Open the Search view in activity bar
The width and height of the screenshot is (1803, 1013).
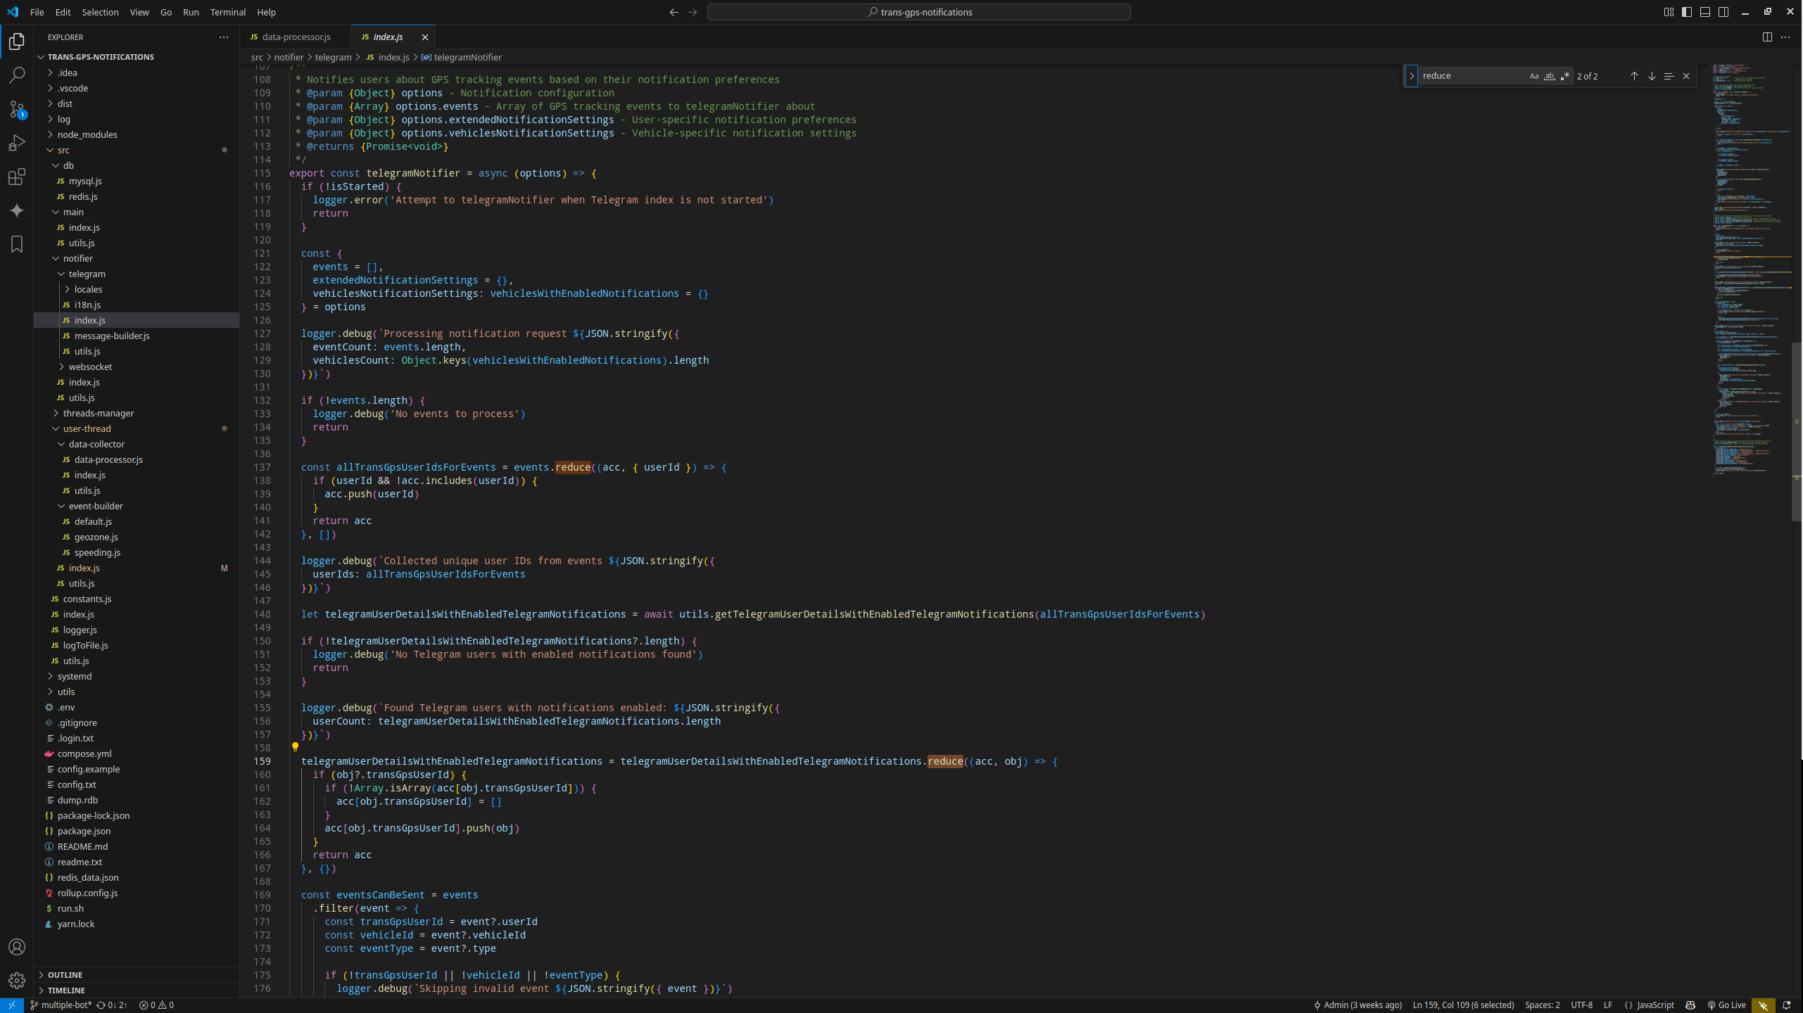click(x=17, y=75)
